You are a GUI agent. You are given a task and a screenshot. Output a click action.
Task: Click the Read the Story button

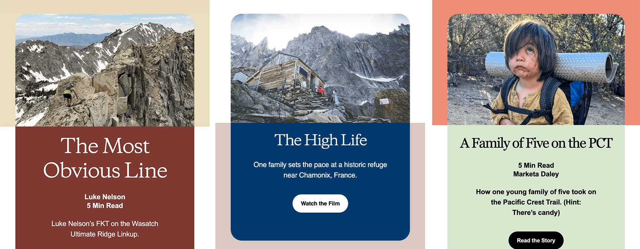(x=536, y=240)
